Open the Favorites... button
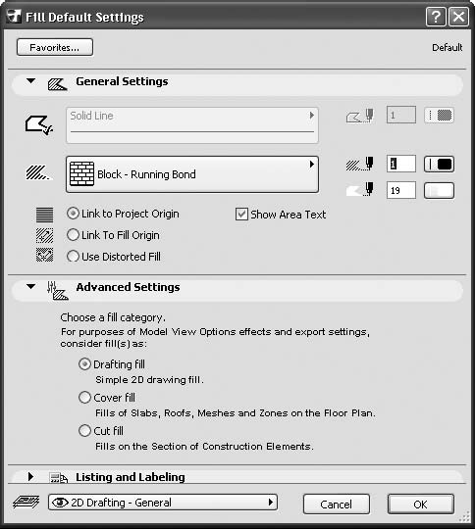The image size is (475, 529). 55,47
